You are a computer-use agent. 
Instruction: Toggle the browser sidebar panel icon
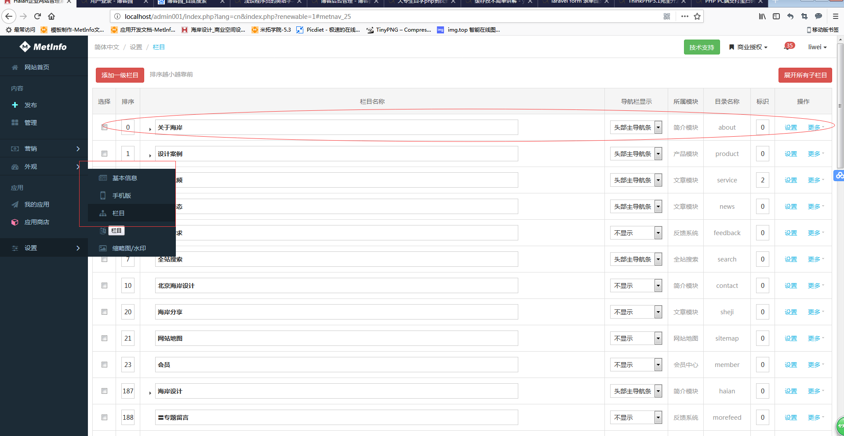[776, 17]
